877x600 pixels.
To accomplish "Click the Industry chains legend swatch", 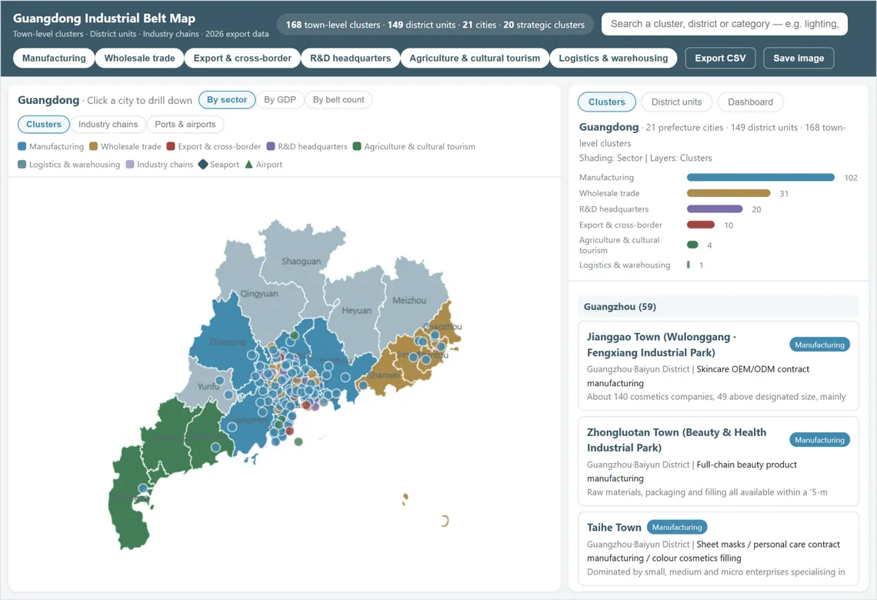I will point(130,165).
